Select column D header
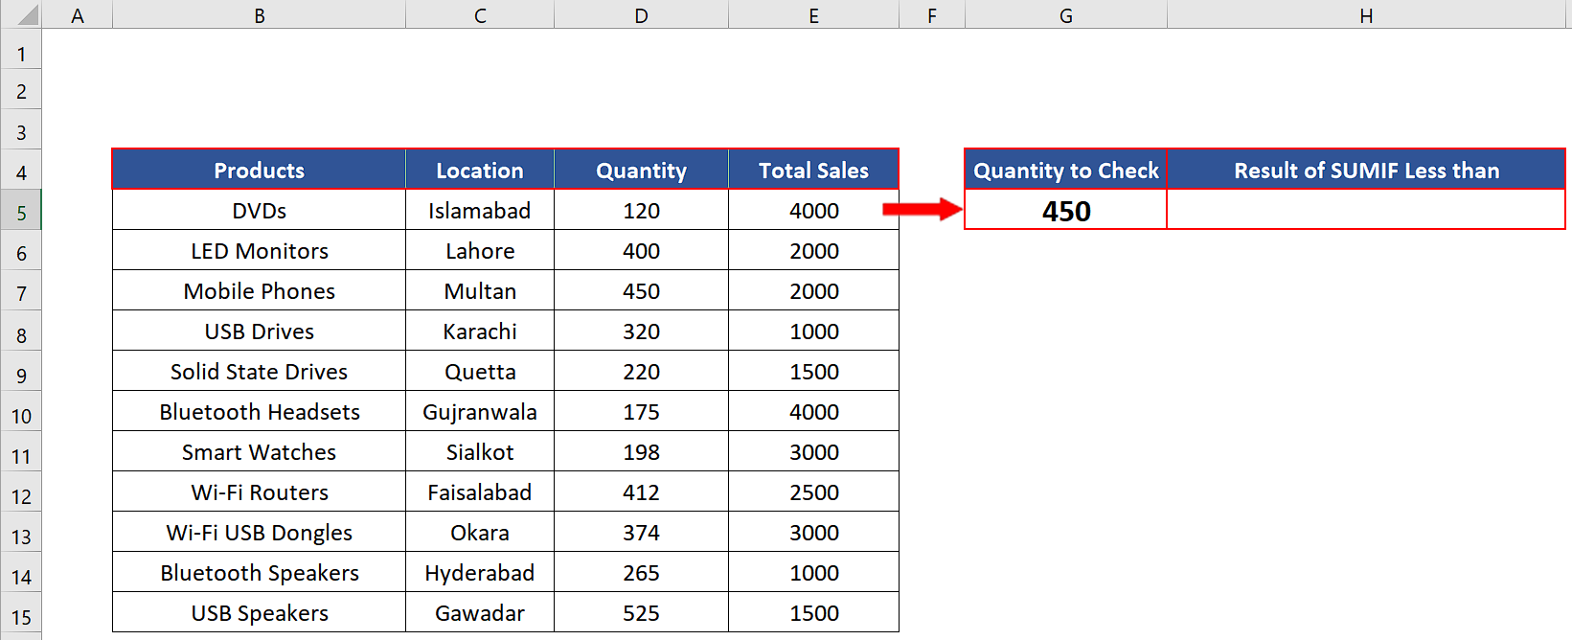The width and height of the screenshot is (1572, 640). coord(641,14)
